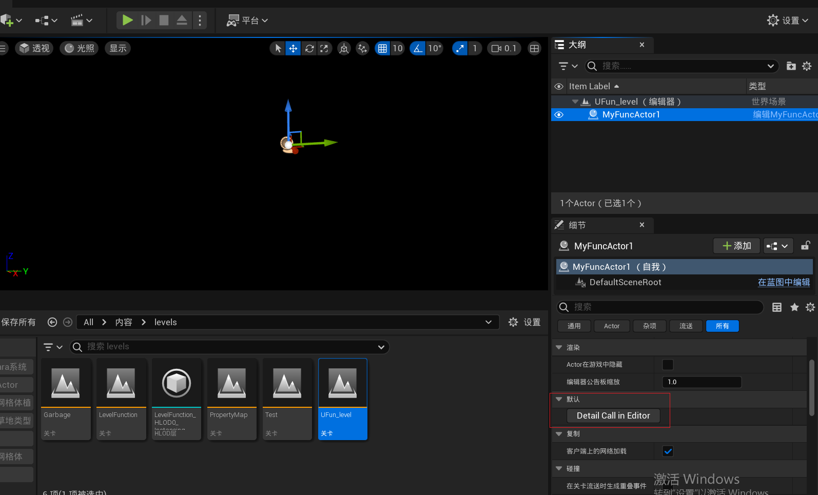Toggle grid snapping icon in viewport

(x=382, y=48)
